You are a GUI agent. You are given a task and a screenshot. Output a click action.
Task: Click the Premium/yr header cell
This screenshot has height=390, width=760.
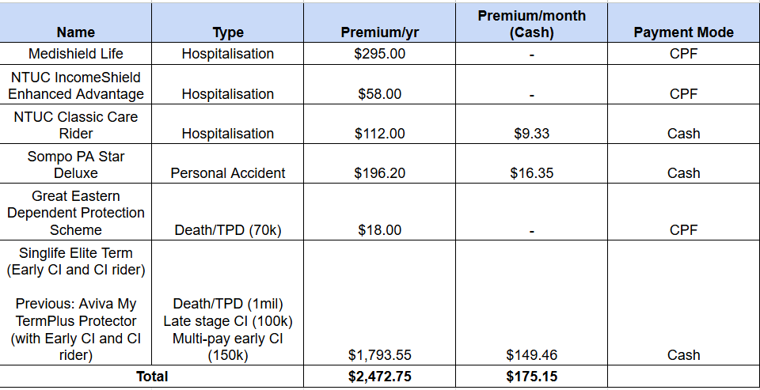379,32
